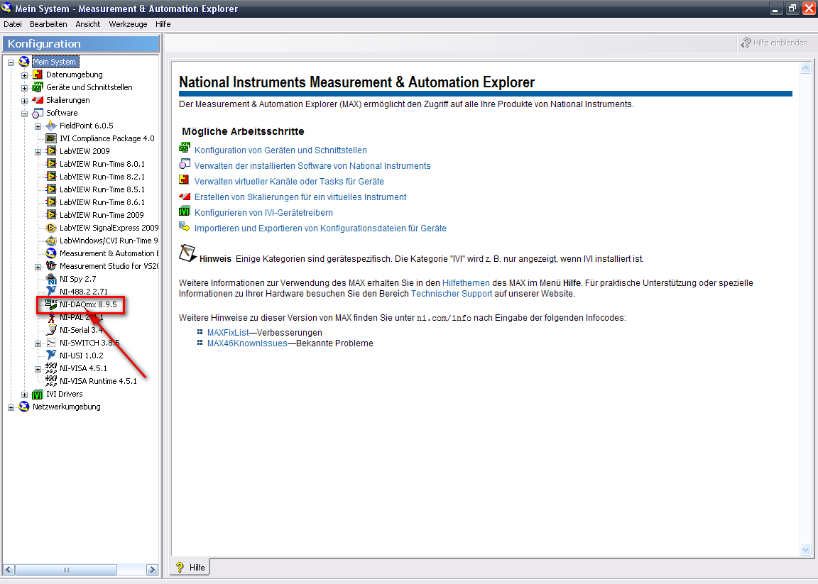This screenshot has height=584, width=818.
Task: Open the Datei menu
Action: pyautogui.click(x=13, y=24)
